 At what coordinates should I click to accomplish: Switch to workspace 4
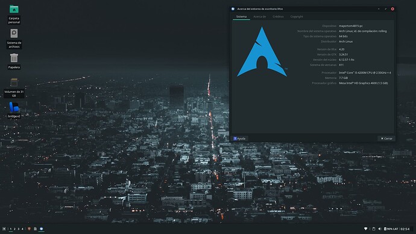tap(22, 229)
